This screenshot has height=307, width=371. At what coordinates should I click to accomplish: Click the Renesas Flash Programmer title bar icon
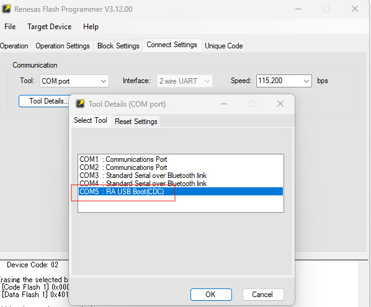click(x=6, y=9)
